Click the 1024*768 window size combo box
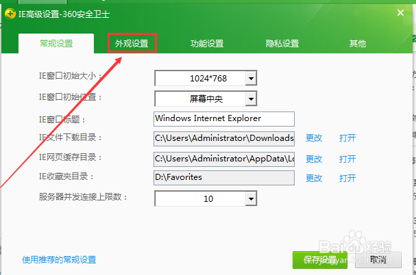Image resolution: width=416 pixels, height=275 pixels. (206, 78)
